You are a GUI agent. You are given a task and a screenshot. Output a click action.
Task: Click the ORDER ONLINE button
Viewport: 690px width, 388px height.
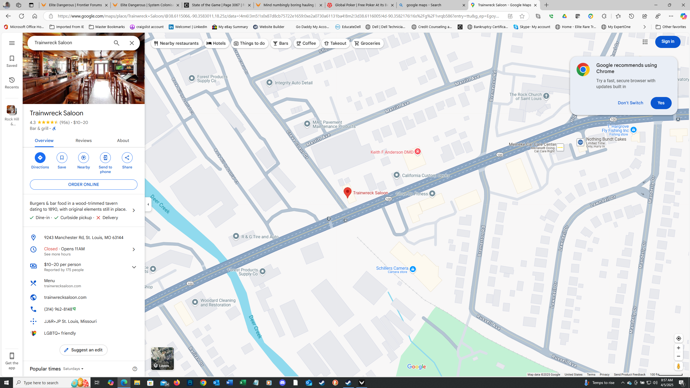[x=84, y=185]
